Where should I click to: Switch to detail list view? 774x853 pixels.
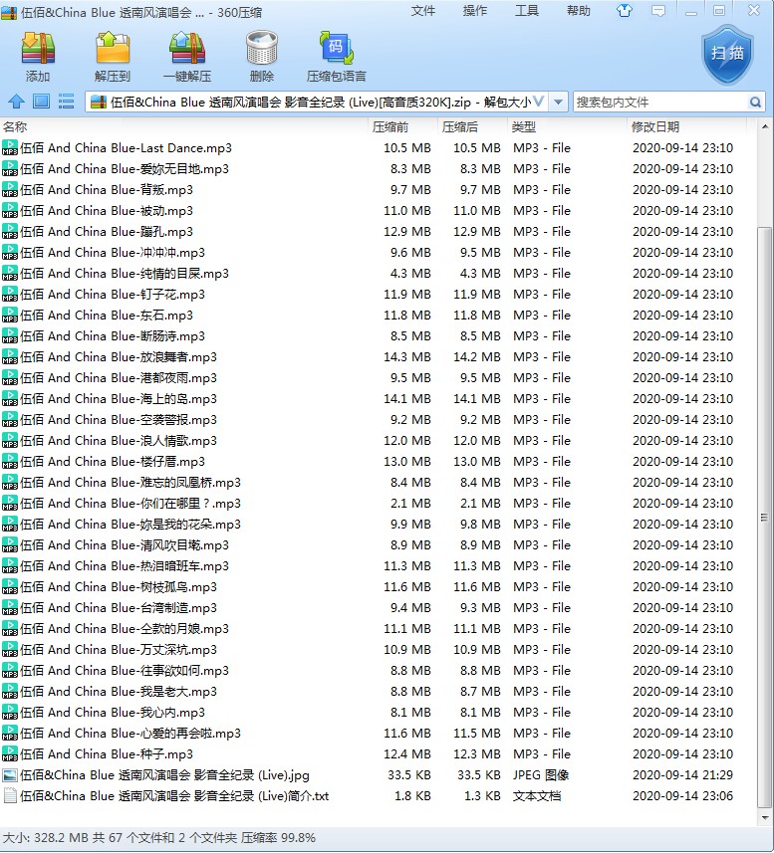[66, 102]
